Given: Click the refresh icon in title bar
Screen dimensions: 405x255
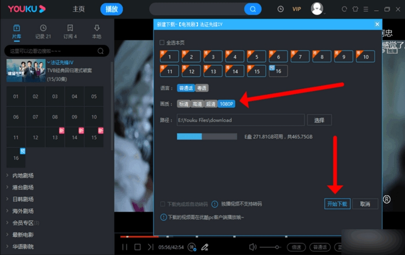Looking at the screenshot, I should [x=344, y=9].
